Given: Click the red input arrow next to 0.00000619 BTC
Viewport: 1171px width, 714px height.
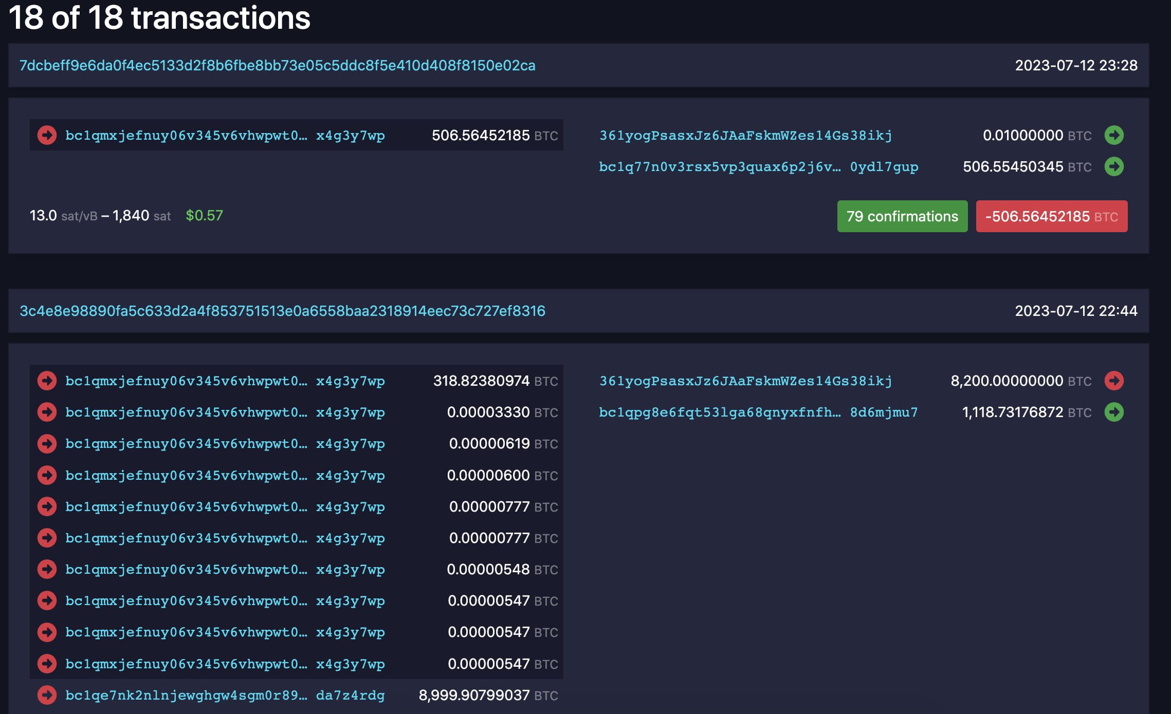Looking at the screenshot, I should coord(47,444).
